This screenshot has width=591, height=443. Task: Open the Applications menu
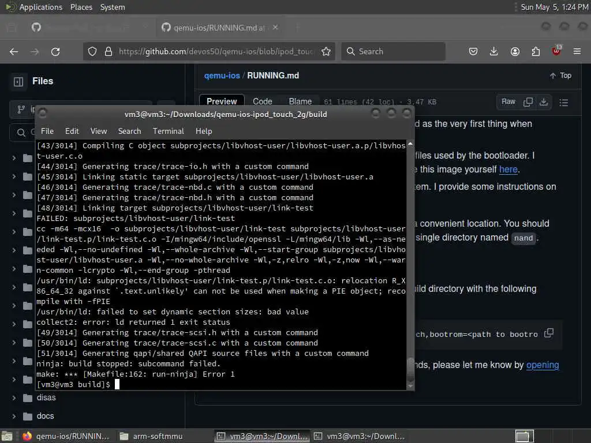click(41, 7)
